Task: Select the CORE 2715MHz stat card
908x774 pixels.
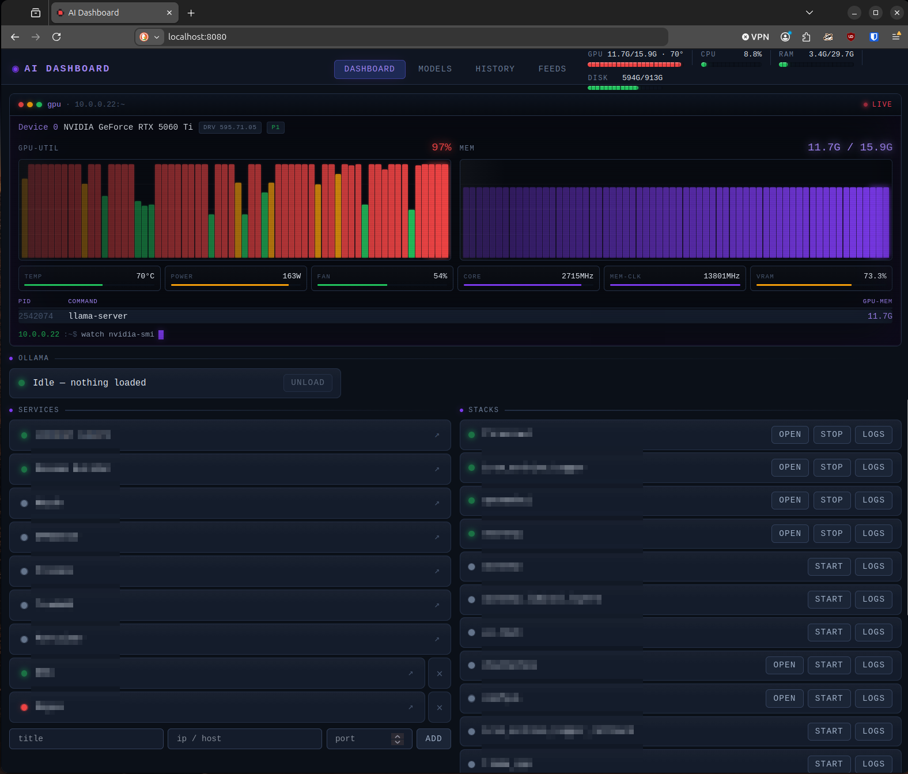Action: tap(528, 278)
